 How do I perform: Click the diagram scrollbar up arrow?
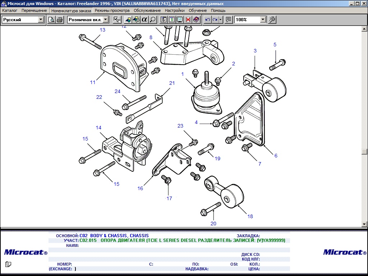click(364, 29)
